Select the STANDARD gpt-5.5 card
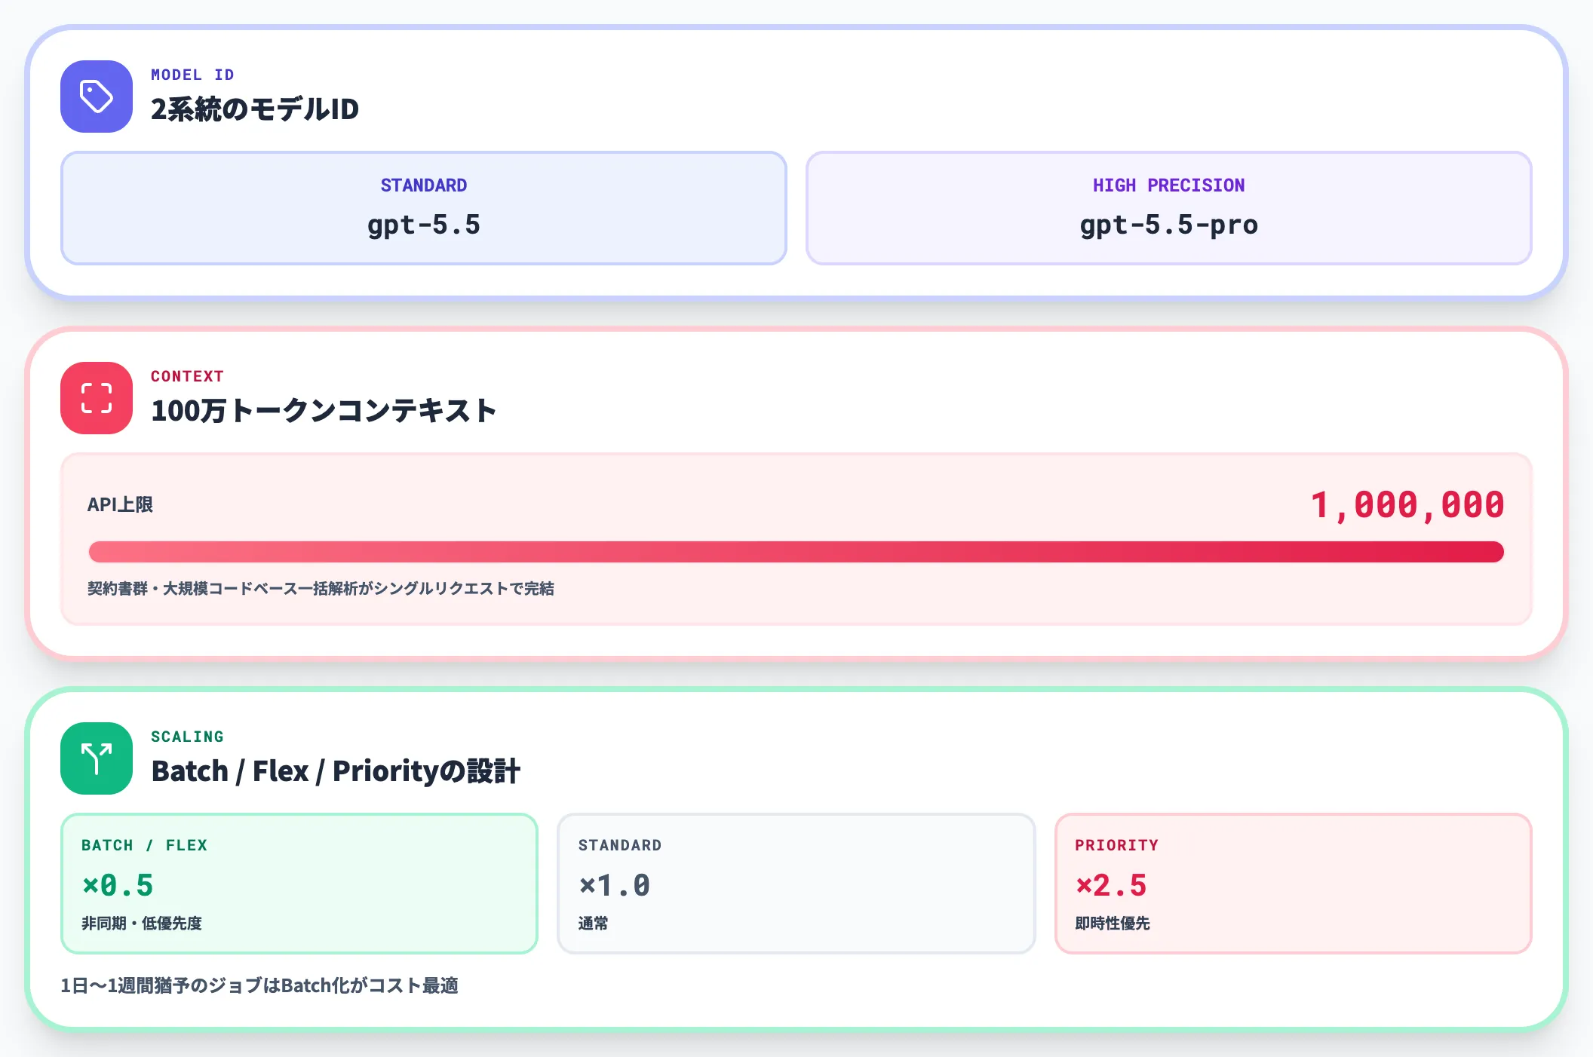 pyautogui.click(x=424, y=208)
